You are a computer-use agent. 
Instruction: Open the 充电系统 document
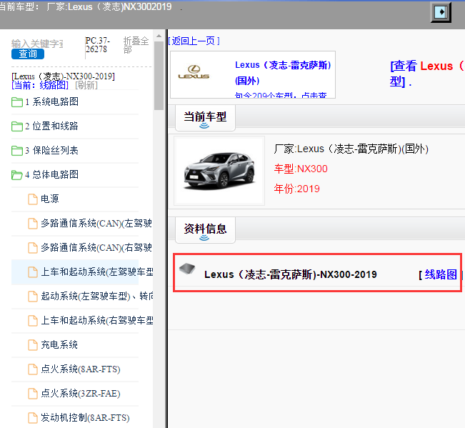coord(59,344)
